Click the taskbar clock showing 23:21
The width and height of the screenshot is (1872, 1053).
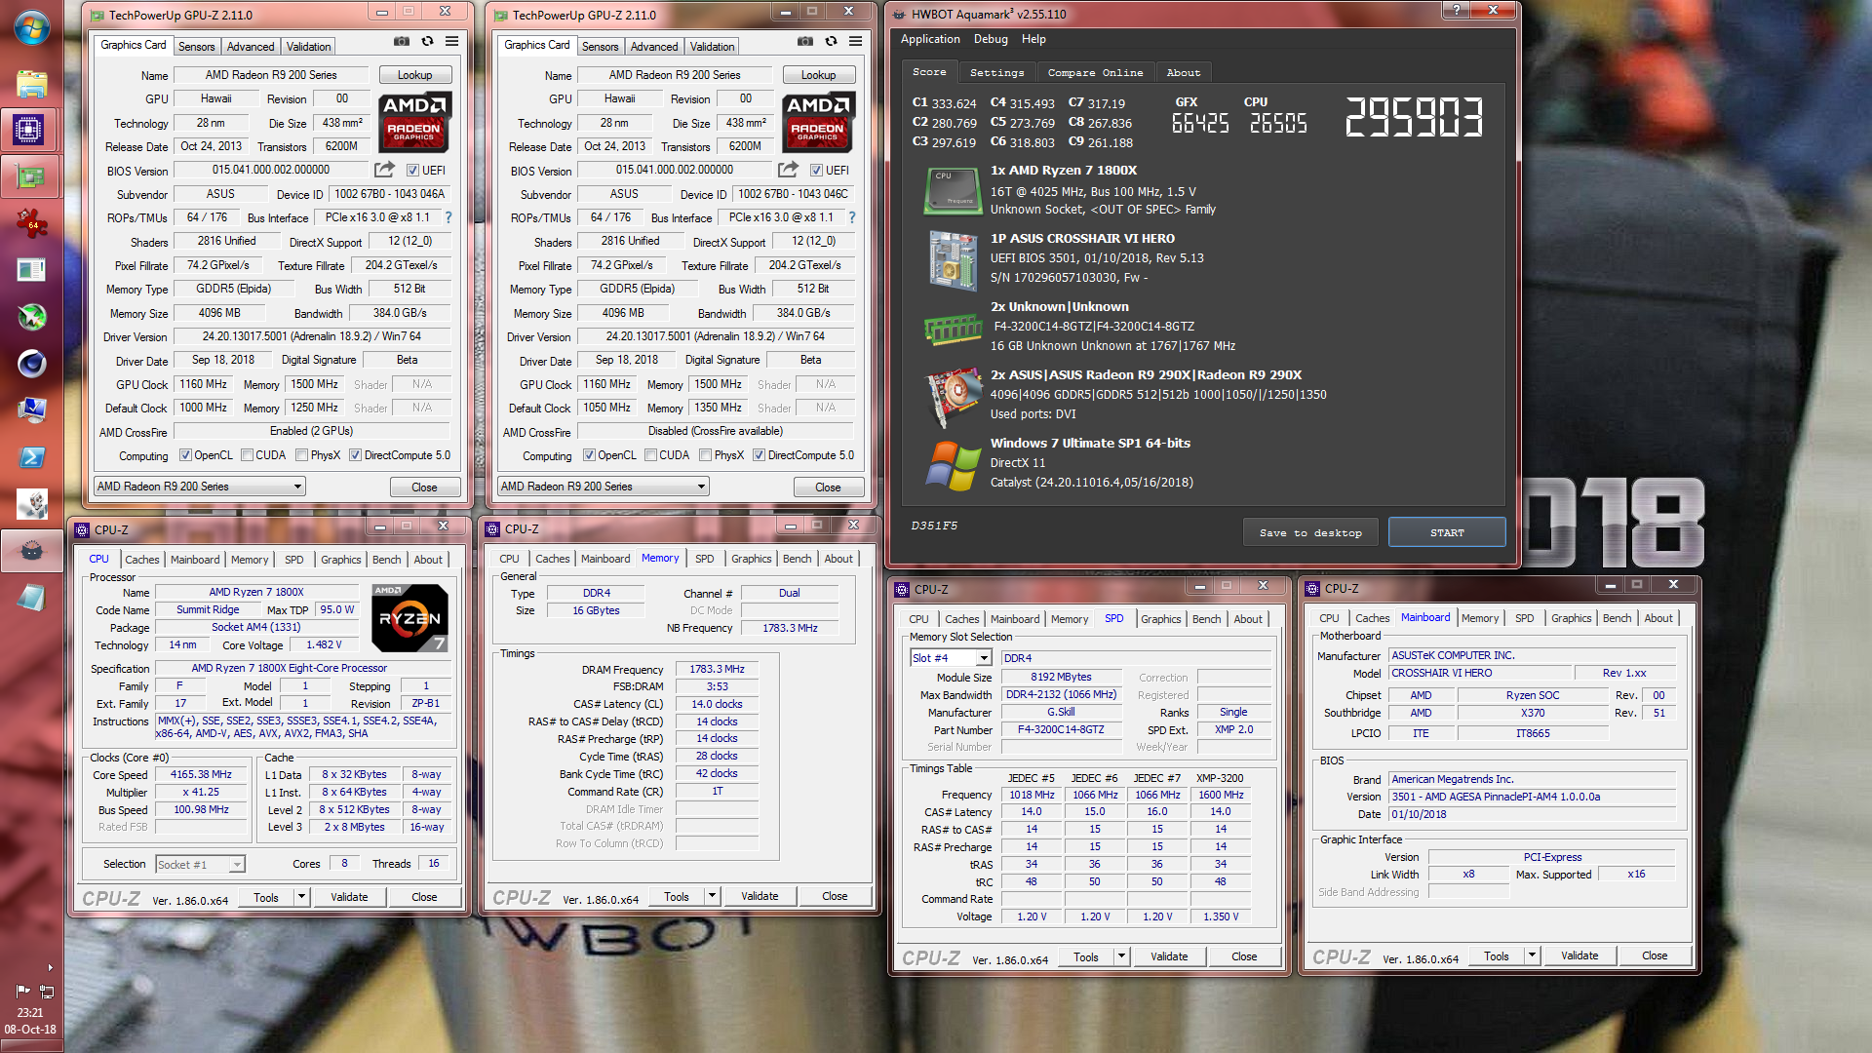tap(30, 1013)
